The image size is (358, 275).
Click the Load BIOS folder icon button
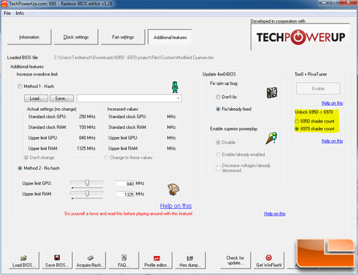(x=23, y=261)
